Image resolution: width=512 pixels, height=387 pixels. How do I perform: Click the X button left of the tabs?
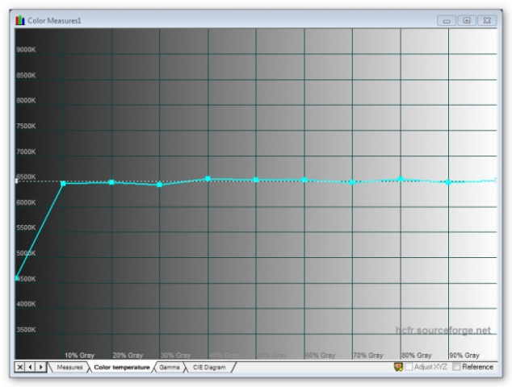[20, 367]
